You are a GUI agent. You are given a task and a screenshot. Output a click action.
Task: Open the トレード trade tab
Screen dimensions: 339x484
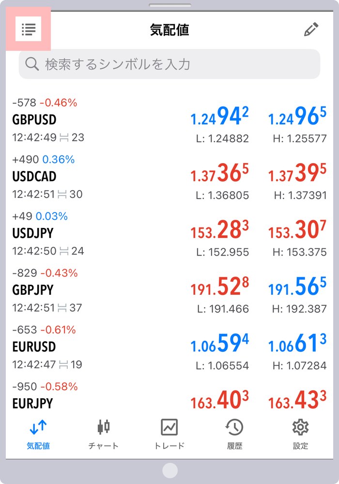pos(169,434)
